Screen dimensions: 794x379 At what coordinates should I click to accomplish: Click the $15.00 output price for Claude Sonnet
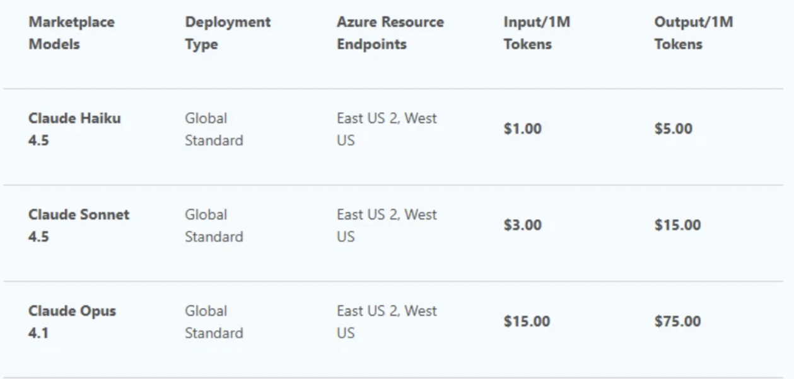(677, 225)
